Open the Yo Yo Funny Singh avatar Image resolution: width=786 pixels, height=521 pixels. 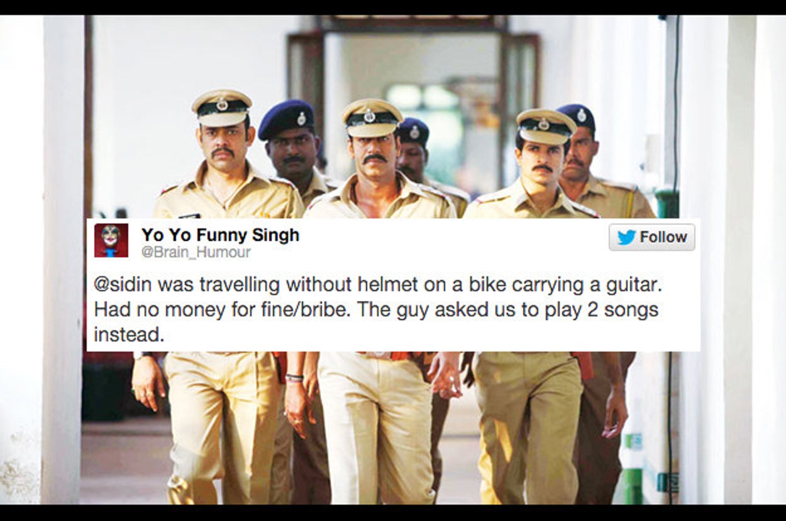coord(111,240)
